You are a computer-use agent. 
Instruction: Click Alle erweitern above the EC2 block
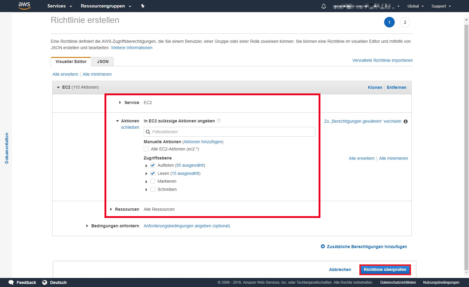pos(65,74)
